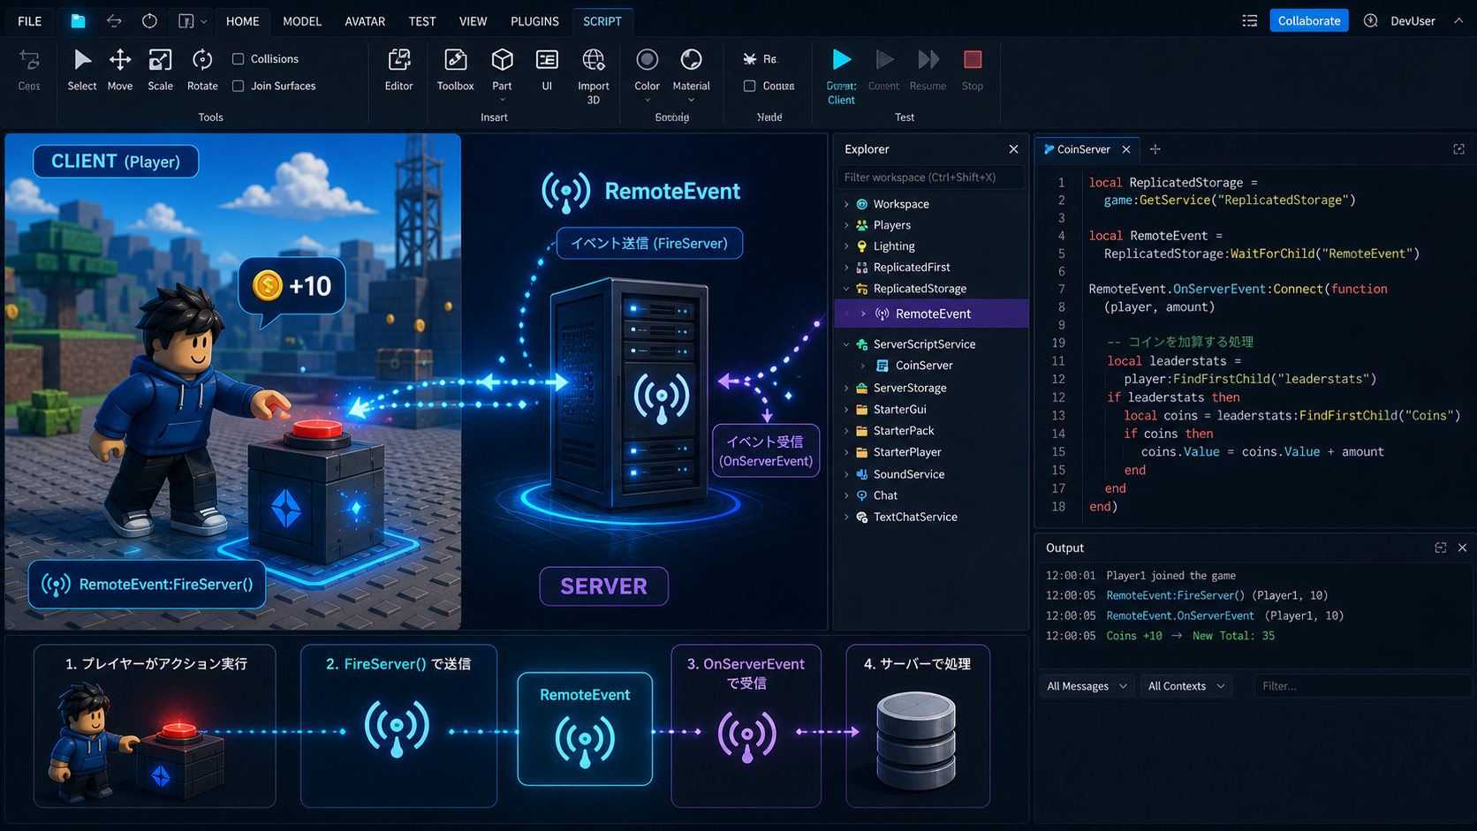Screen dimensions: 1477x831
Task: Switch to the PLUGINS ribbon tab
Action: (534, 21)
